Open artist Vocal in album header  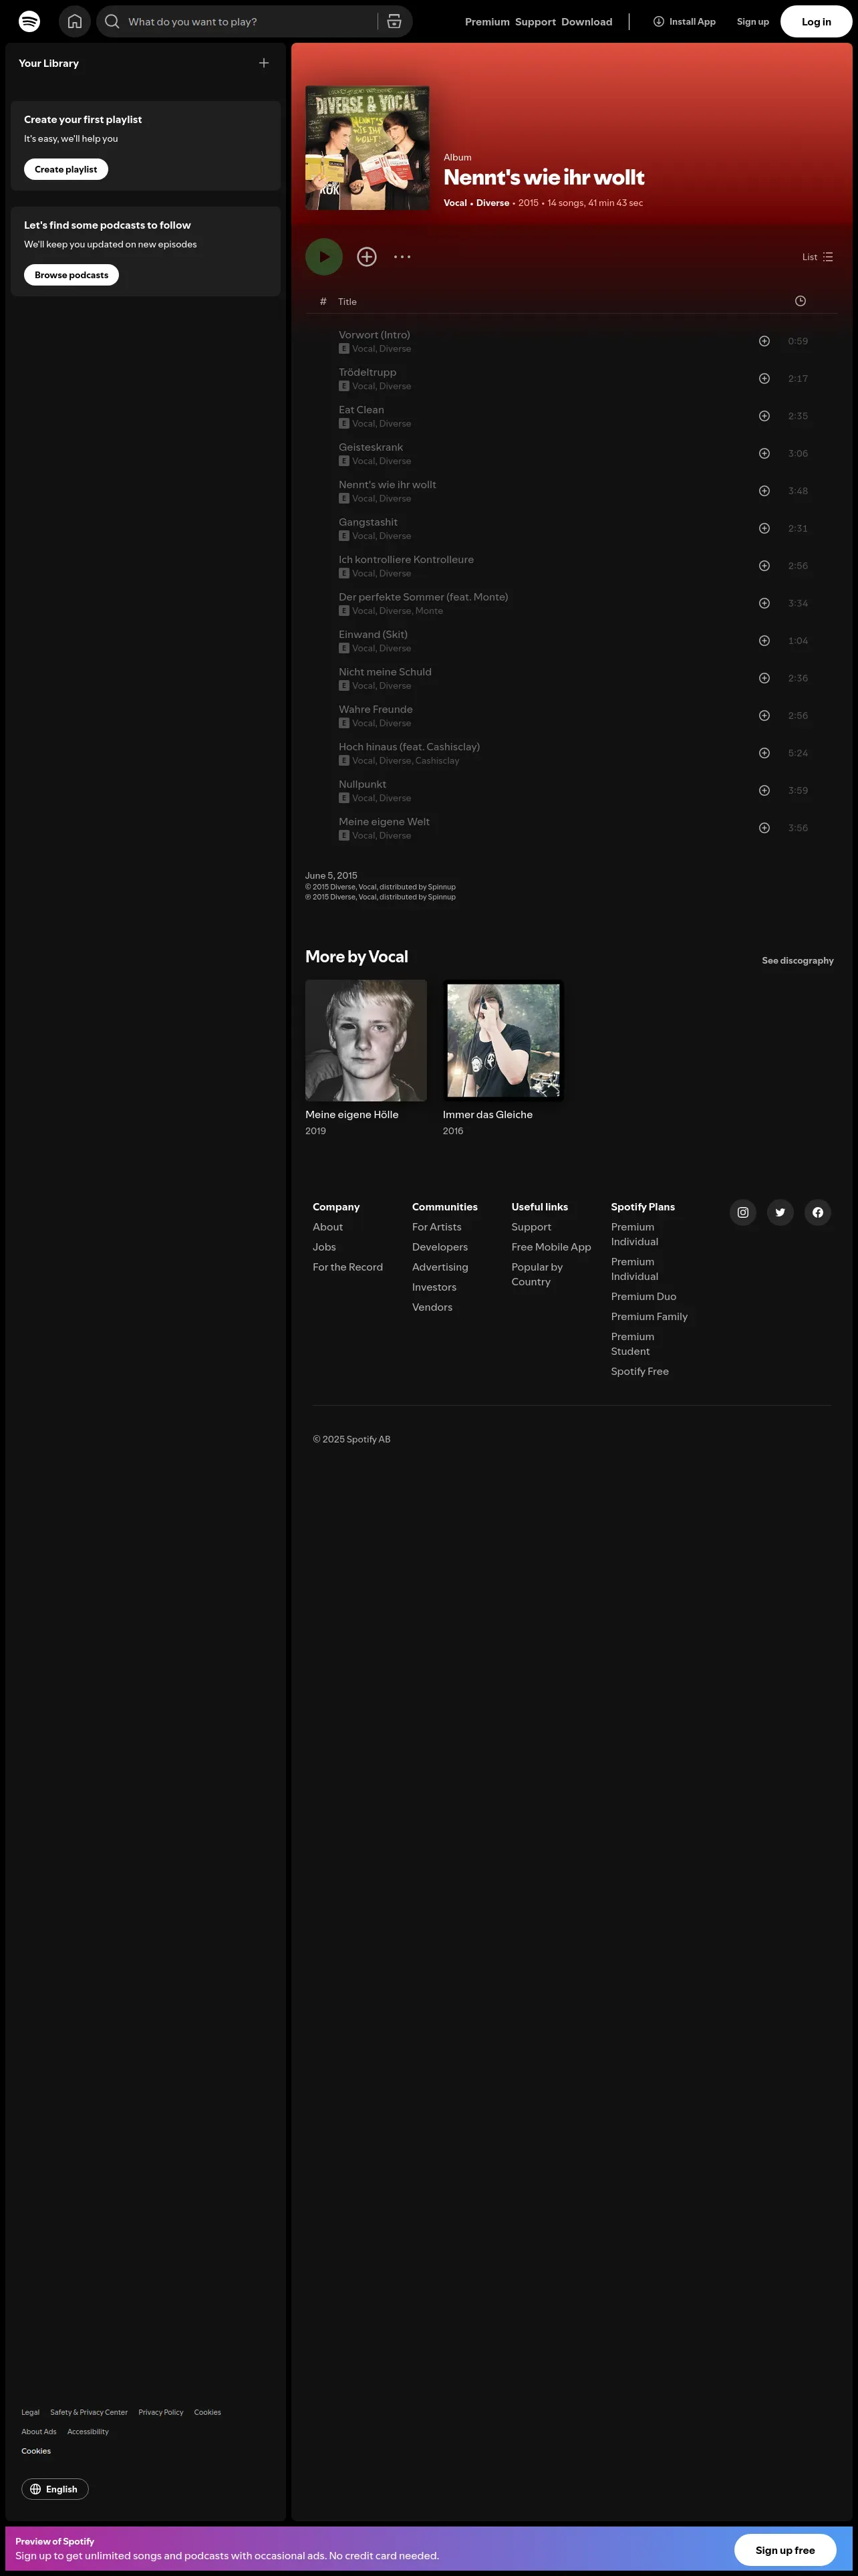pyautogui.click(x=456, y=203)
